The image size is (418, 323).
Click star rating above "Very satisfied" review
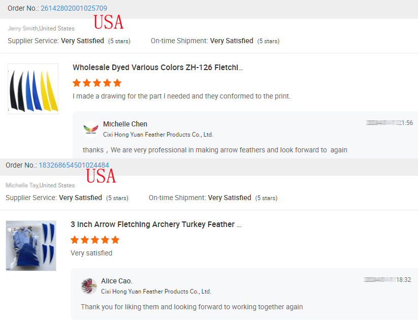pos(95,240)
